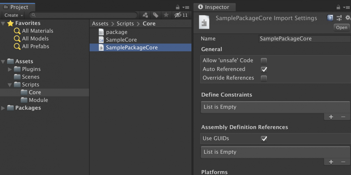Image resolution: width=351 pixels, height=175 pixels.
Task: Expand the Plugins folder
Action: click(x=10, y=69)
